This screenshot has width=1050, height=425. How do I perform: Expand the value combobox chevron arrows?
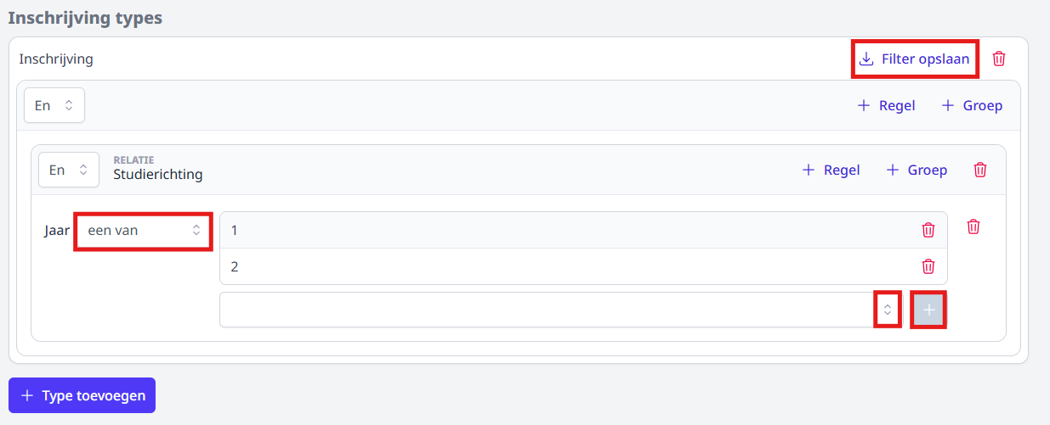[x=888, y=310]
